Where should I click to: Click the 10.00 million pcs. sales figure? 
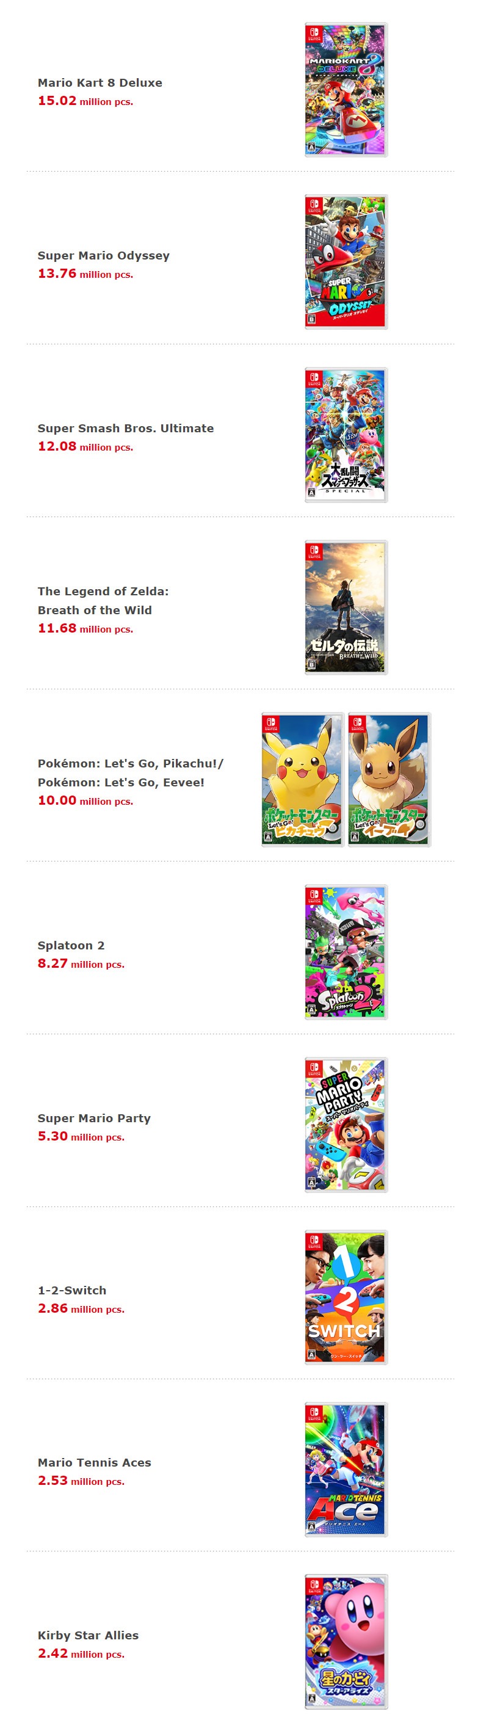(x=85, y=800)
